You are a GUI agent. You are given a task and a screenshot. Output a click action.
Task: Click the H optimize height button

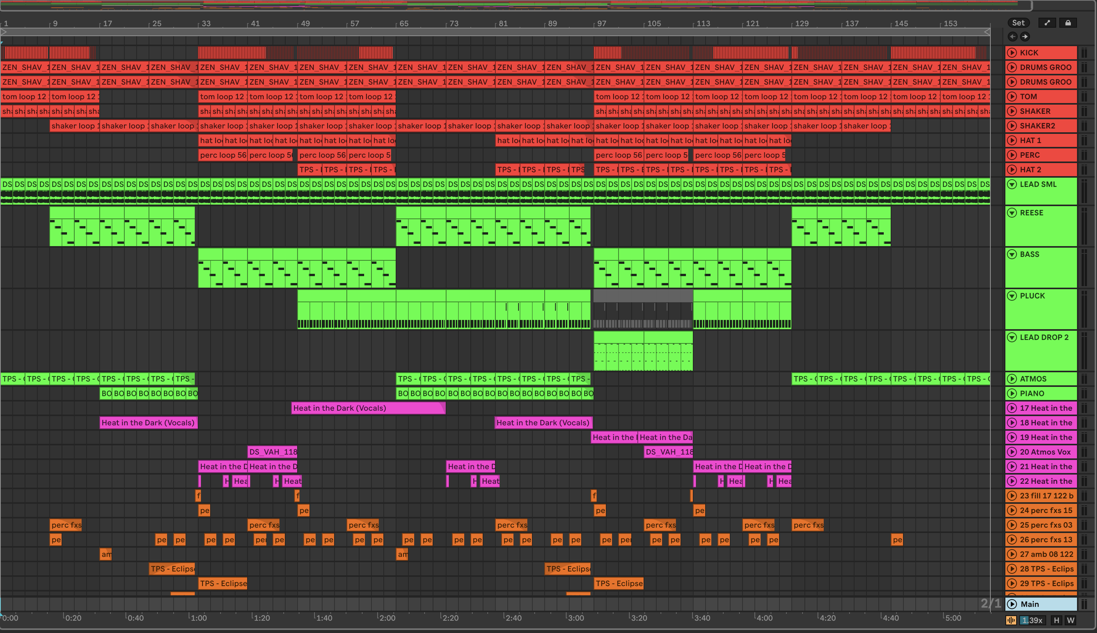[1056, 620]
